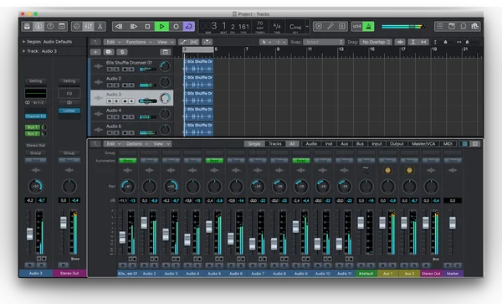This screenshot has height=304, width=502.
Task: Open the pointer tool dropdown
Action: 266,42
